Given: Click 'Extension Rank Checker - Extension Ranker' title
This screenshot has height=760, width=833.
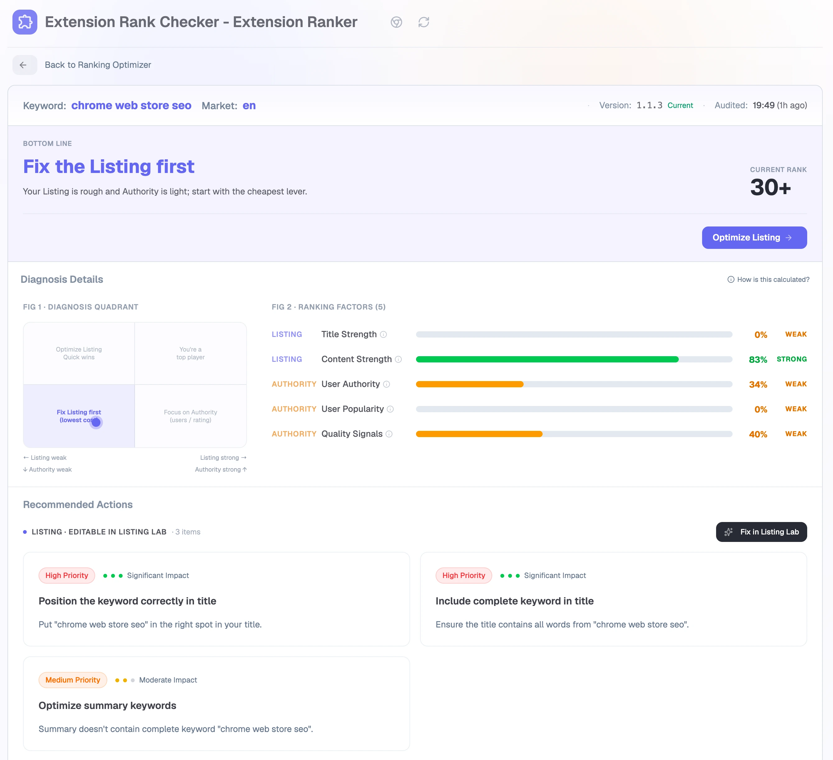Looking at the screenshot, I should coord(201,22).
